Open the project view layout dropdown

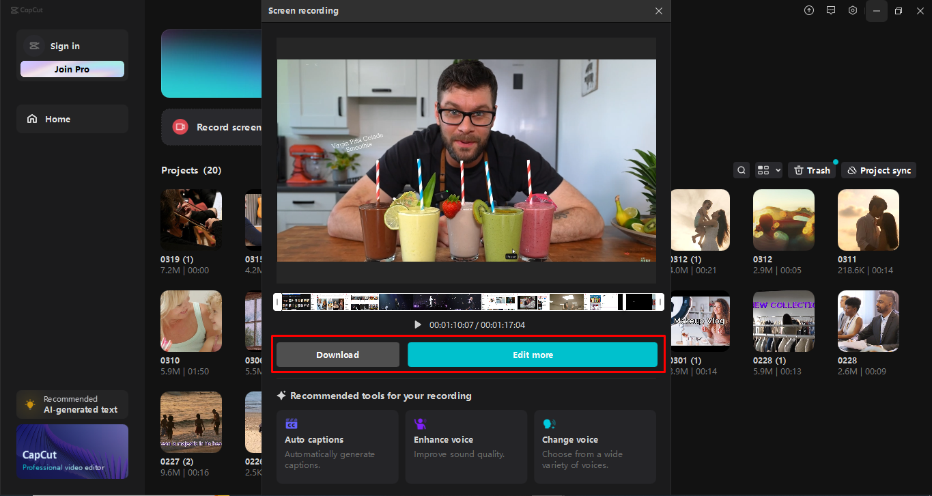(x=768, y=169)
